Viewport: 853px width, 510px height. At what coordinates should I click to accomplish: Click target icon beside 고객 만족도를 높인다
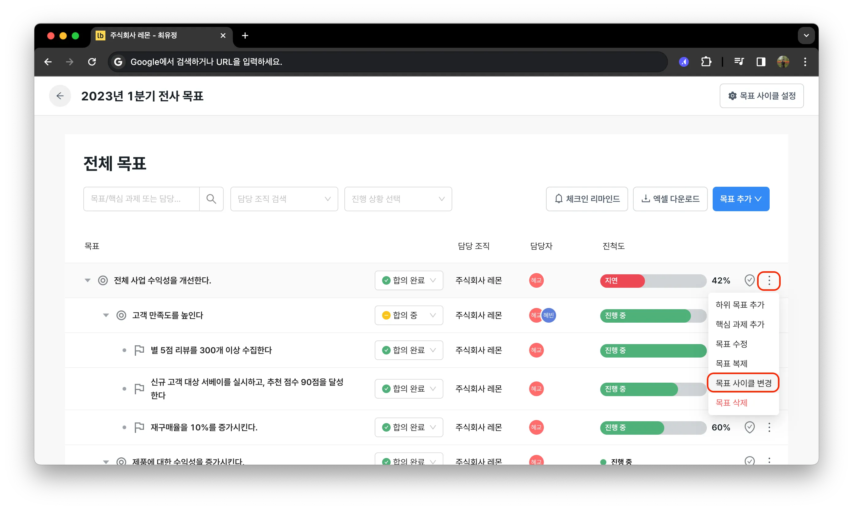click(121, 315)
